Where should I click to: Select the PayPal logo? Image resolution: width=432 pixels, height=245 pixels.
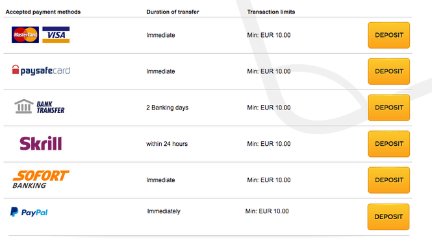[x=29, y=212]
